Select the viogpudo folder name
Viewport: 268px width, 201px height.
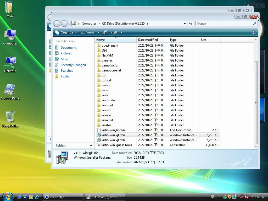click(108, 100)
